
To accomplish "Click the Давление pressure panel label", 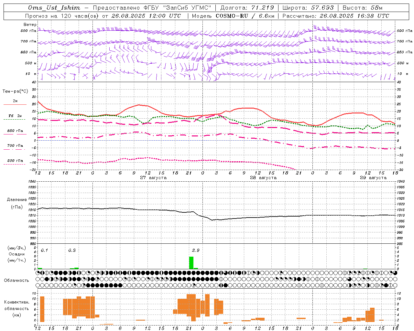I will tap(17, 200).
